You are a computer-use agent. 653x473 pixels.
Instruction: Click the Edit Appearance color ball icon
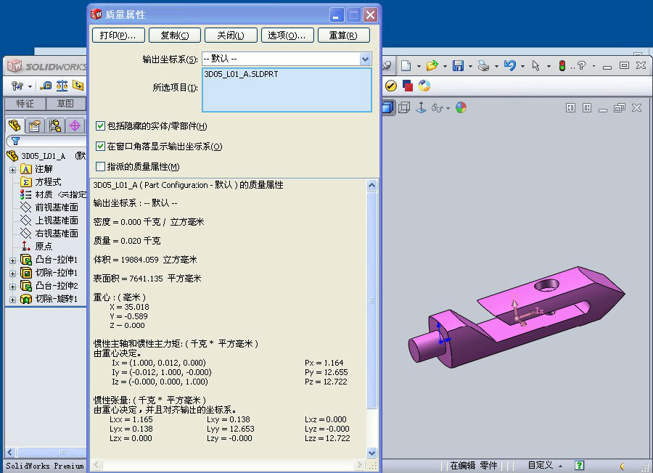click(461, 107)
